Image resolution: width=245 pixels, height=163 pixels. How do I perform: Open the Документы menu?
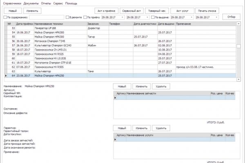pos(31,3)
